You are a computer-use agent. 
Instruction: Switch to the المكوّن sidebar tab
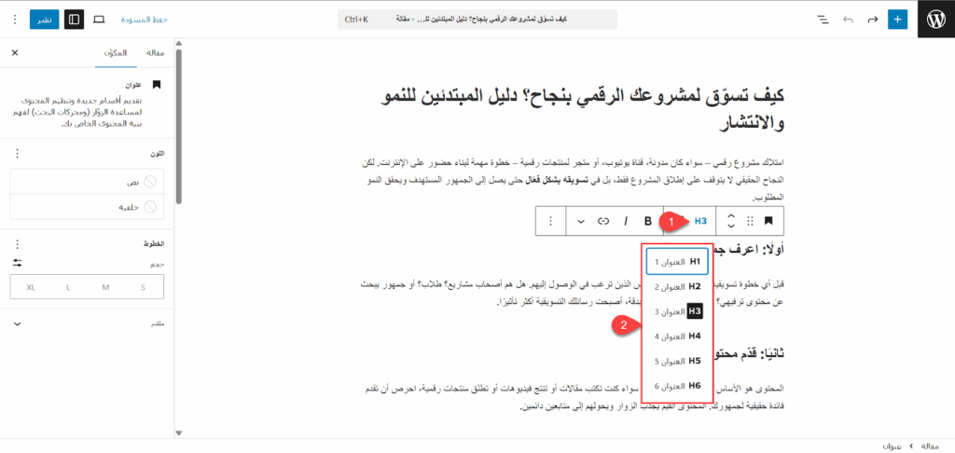(x=116, y=53)
